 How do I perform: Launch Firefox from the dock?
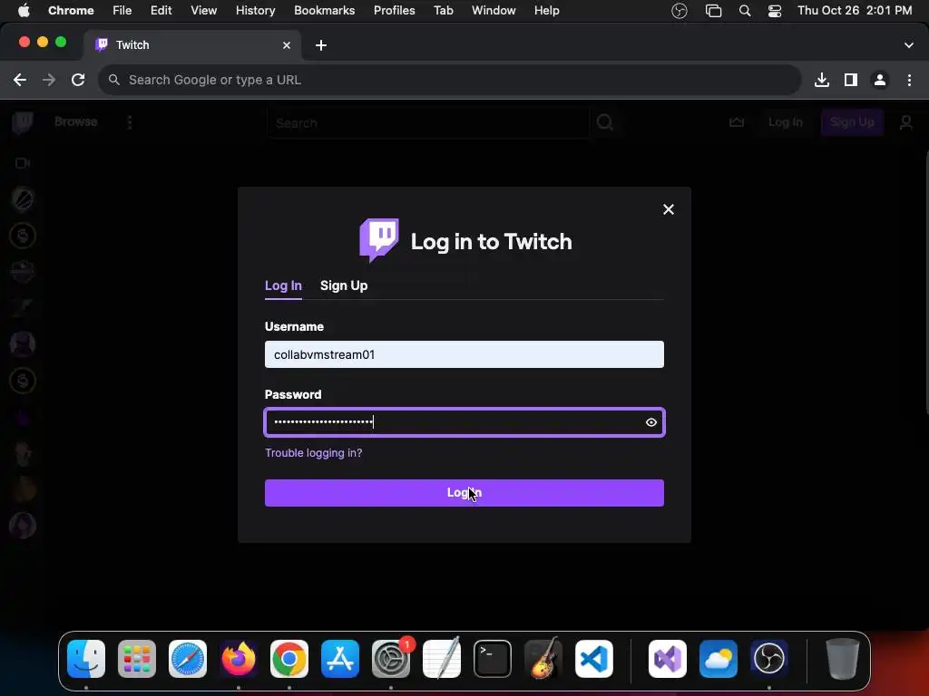[x=239, y=659]
